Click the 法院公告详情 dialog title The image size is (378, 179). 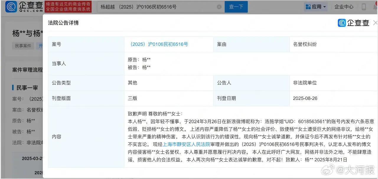coord(63,23)
